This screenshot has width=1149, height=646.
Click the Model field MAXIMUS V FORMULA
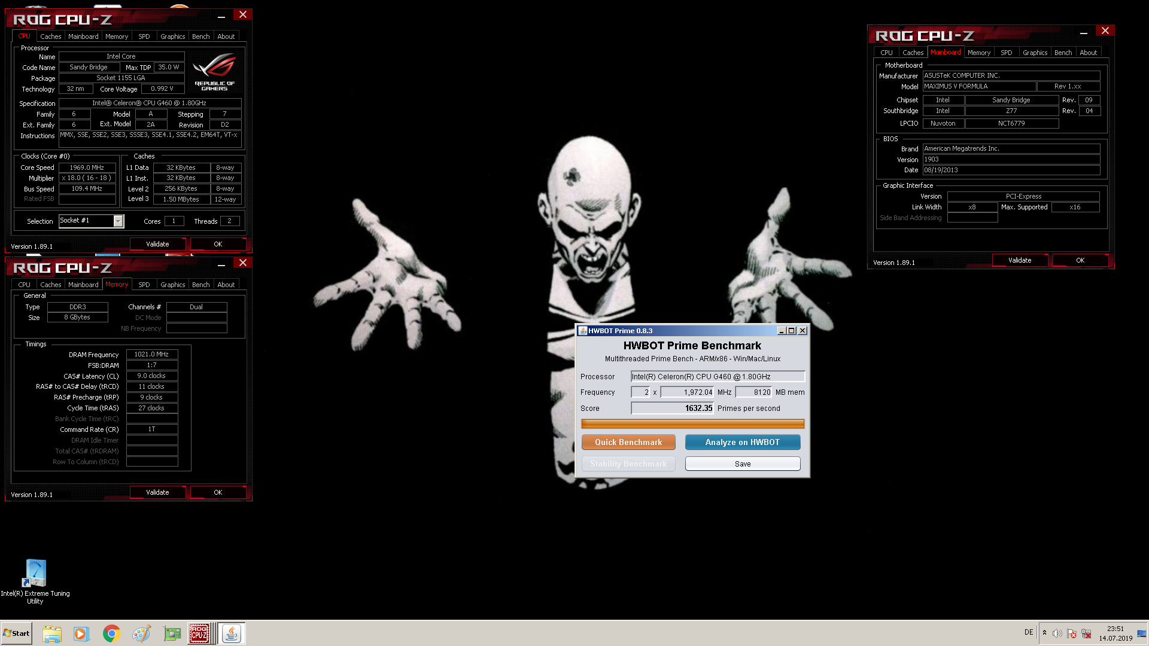click(x=979, y=87)
